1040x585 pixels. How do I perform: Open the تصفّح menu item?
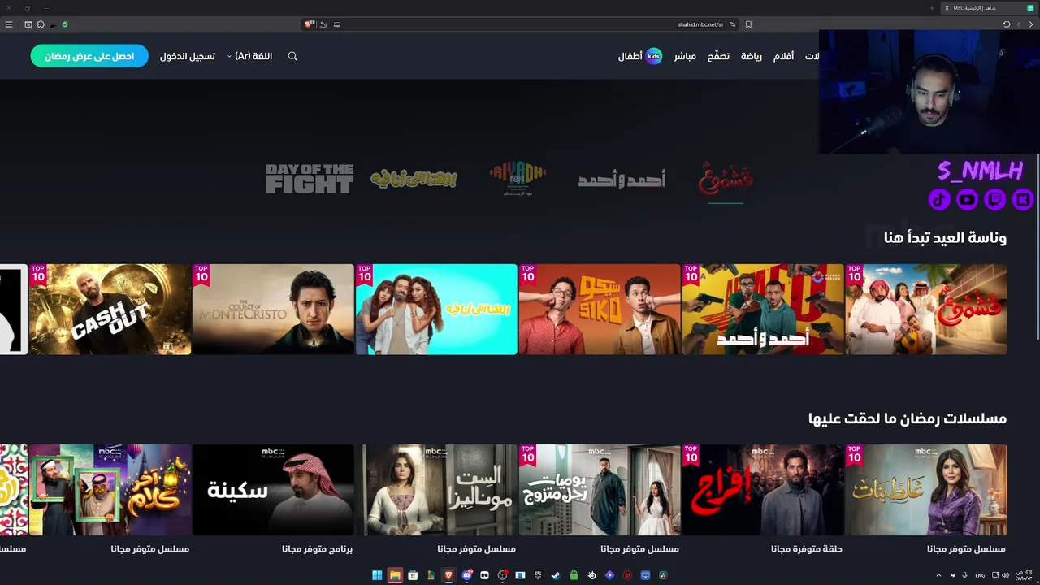click(718, 56)
